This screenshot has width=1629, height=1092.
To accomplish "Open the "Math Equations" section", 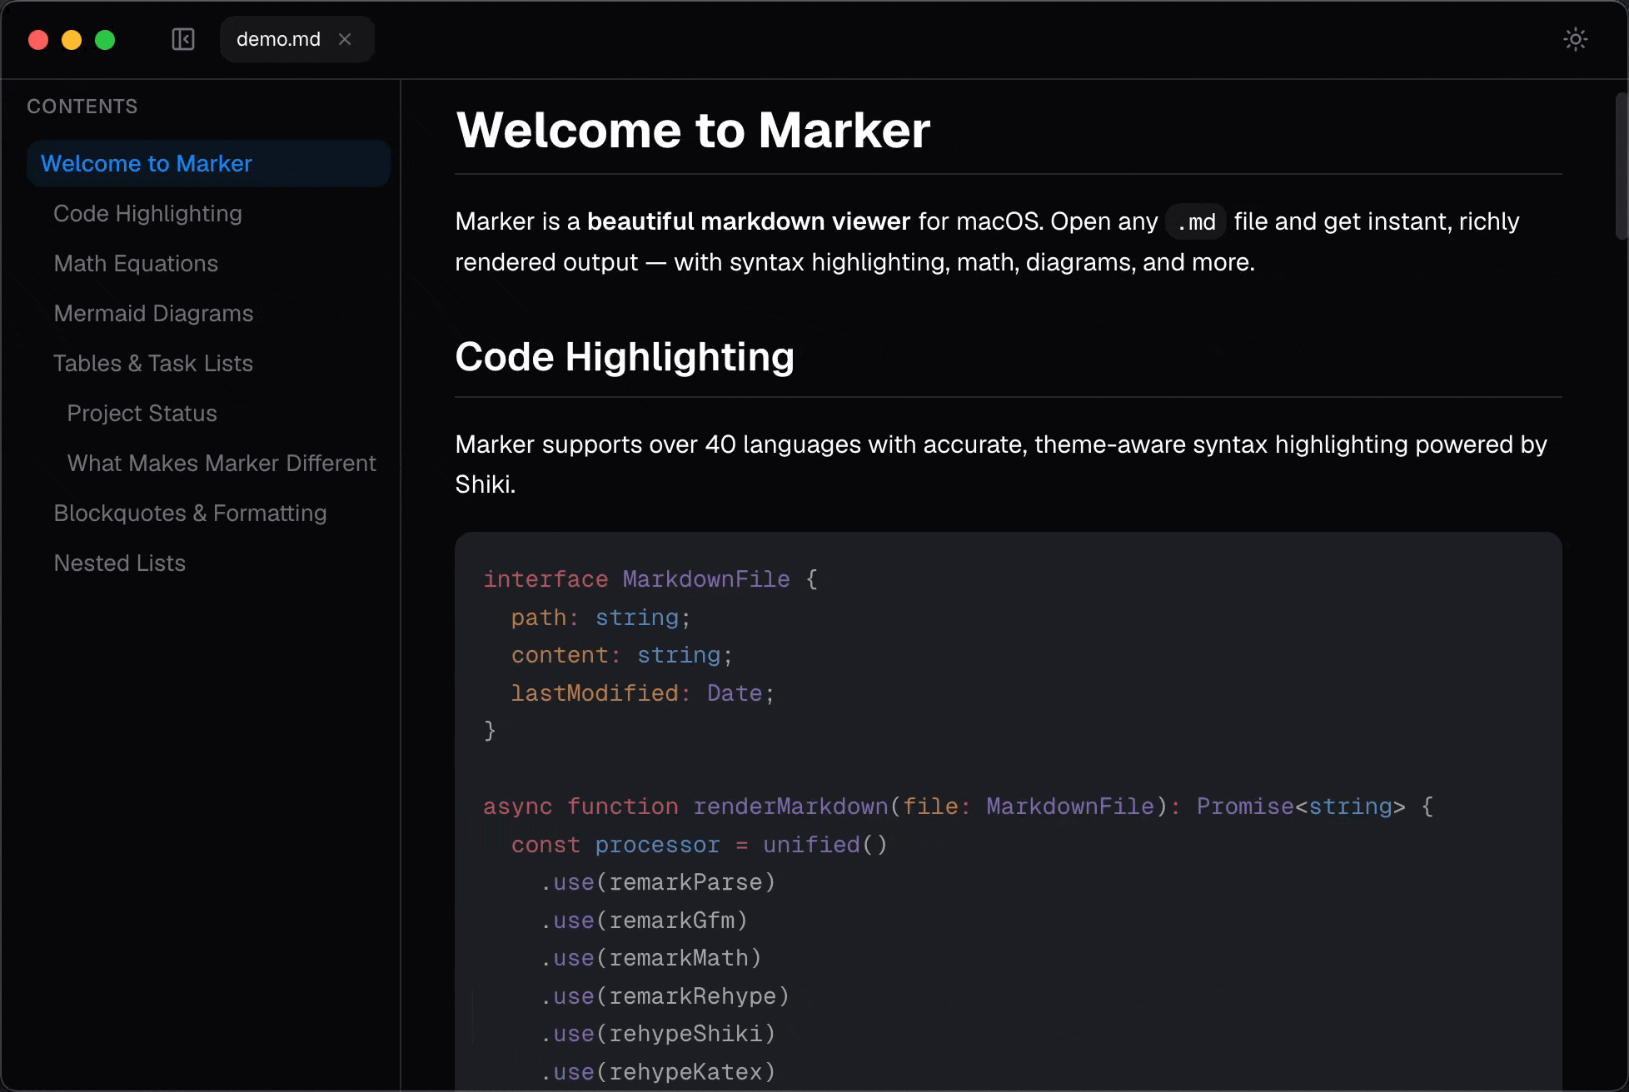I will pyautogui.click(x=136, y=263).
